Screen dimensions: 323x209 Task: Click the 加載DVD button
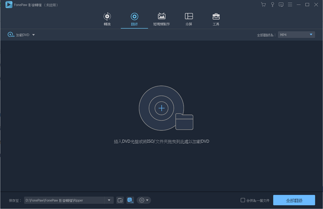[x=19, y=35]
